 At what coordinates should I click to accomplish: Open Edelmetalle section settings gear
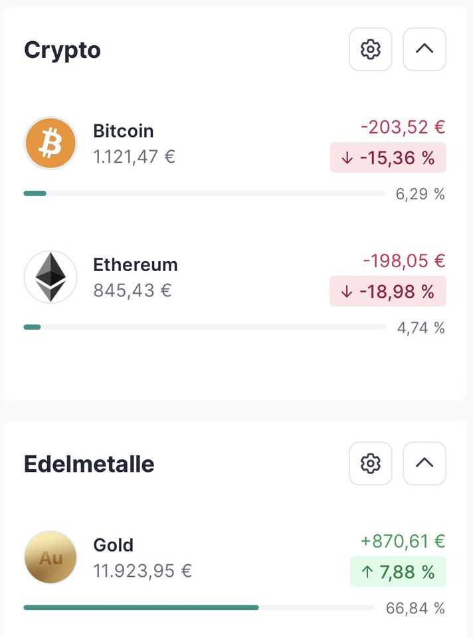pyautogui.click(x=371, y=463)
